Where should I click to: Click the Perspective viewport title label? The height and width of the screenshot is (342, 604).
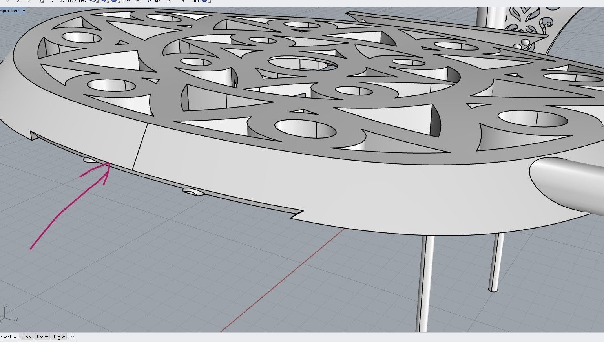point(9,11)
